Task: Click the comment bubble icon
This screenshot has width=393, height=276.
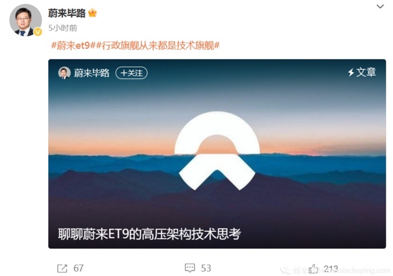Action: coord(189,268)
